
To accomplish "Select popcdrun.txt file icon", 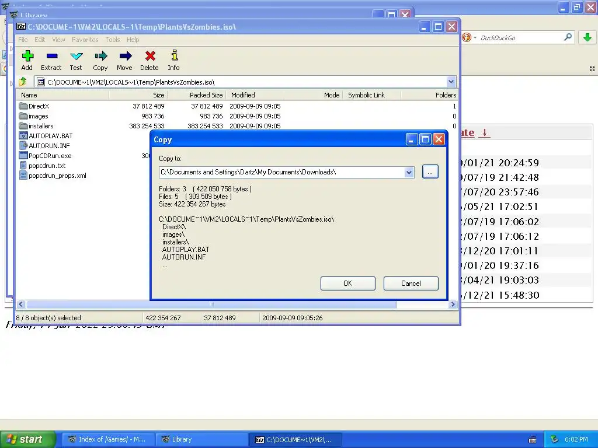I will point(23,165).
